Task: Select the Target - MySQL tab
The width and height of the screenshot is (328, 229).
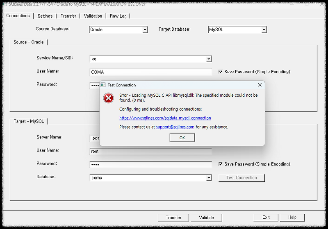Action: coord(29,121)
